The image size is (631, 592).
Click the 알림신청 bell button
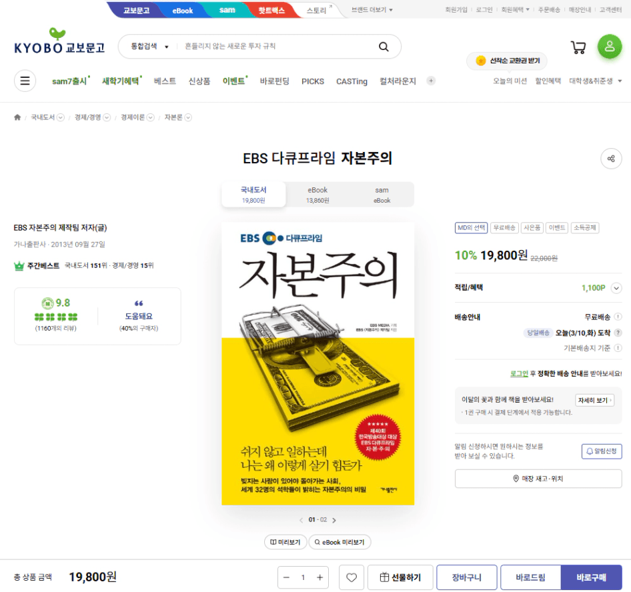(x=602, y=451)
